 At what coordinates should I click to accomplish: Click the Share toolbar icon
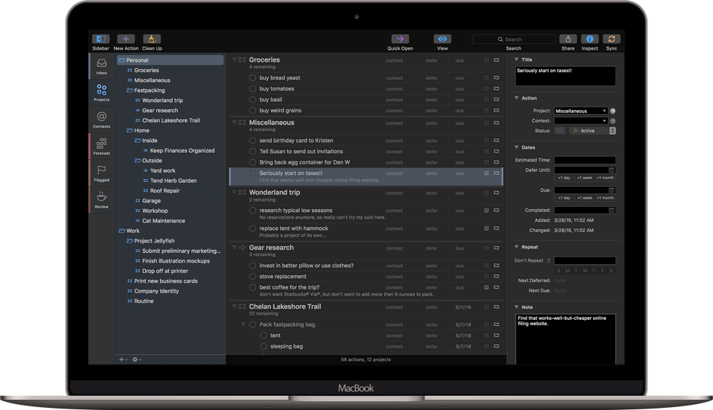tap(568, 39)
